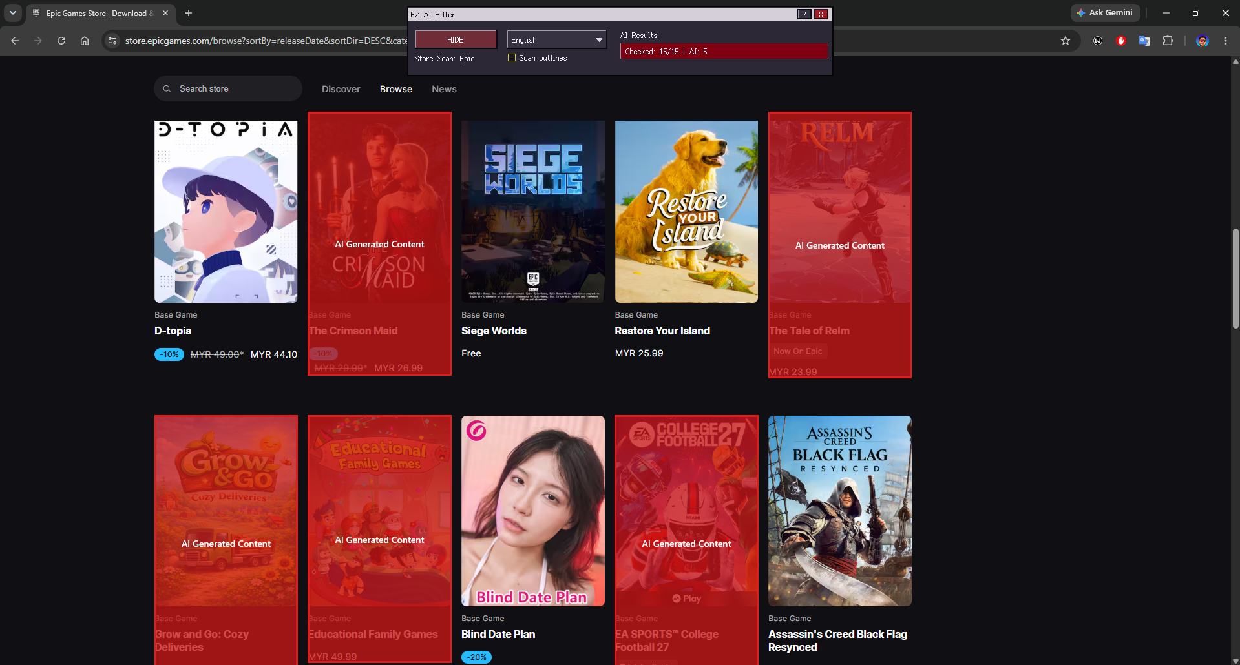
Task: Click The Tale of Relm title link
Action: click(809, 331)
